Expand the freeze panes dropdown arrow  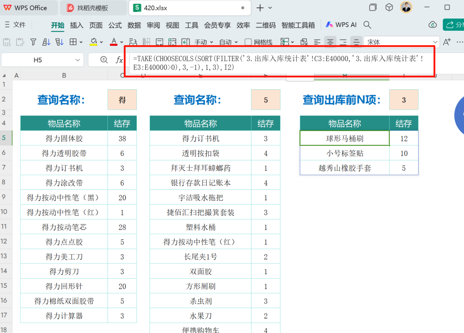click(x=292, y=42)
